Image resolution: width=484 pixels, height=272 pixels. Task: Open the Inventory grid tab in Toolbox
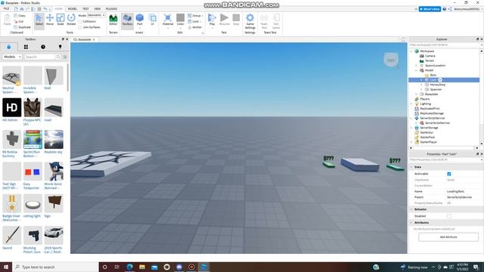[26, 47]
